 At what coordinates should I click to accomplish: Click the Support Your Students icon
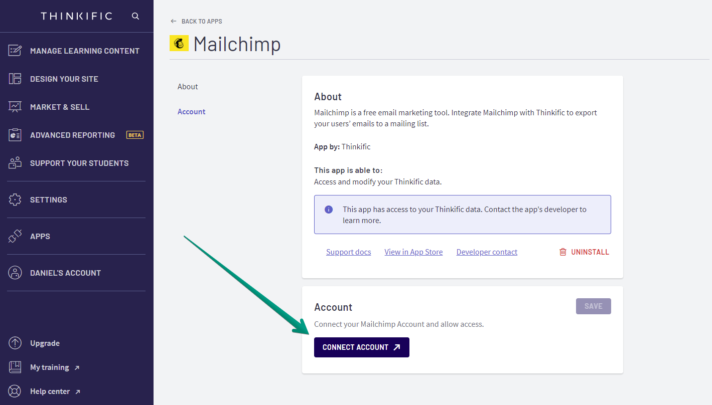click(x=15, y=163)
